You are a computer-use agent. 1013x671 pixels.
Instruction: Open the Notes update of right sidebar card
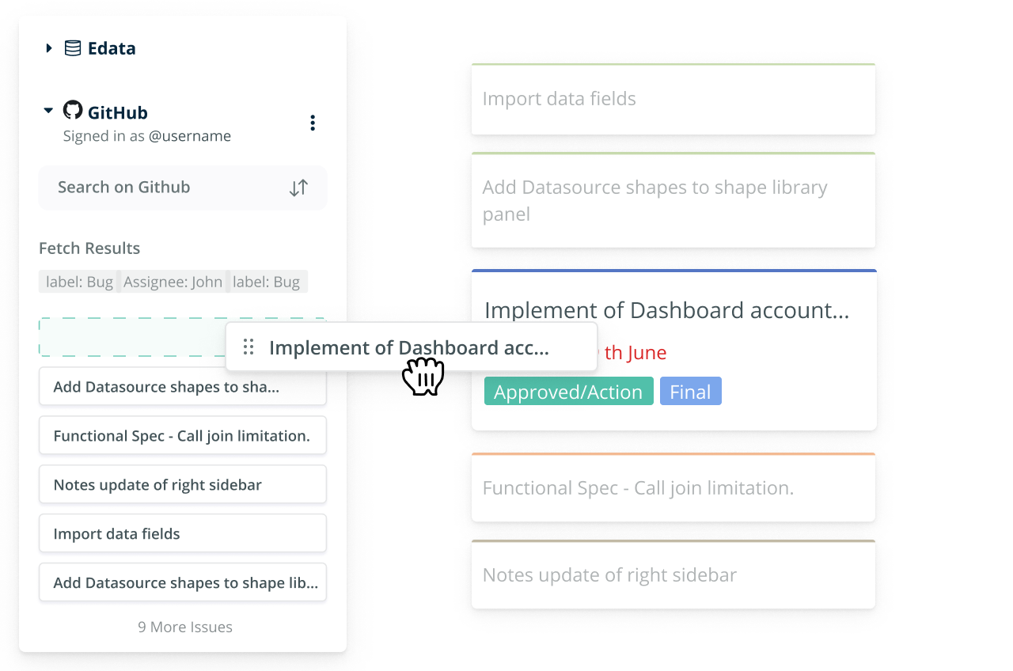(673, 574)
